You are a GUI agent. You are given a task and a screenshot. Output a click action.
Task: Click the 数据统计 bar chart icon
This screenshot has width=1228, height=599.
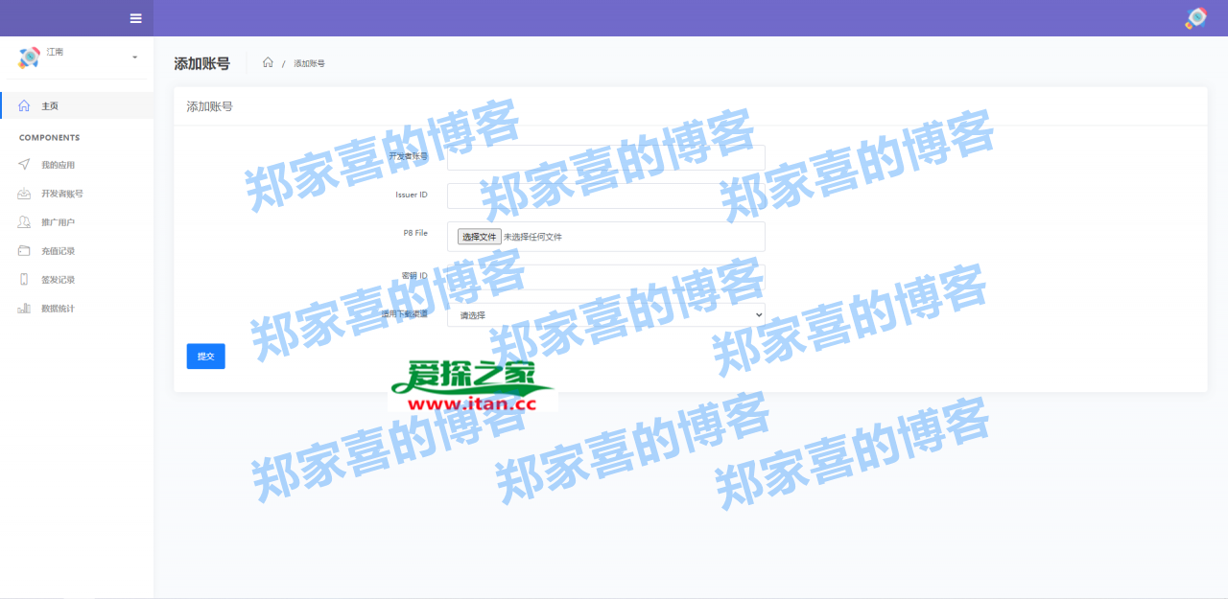point(24,309)
